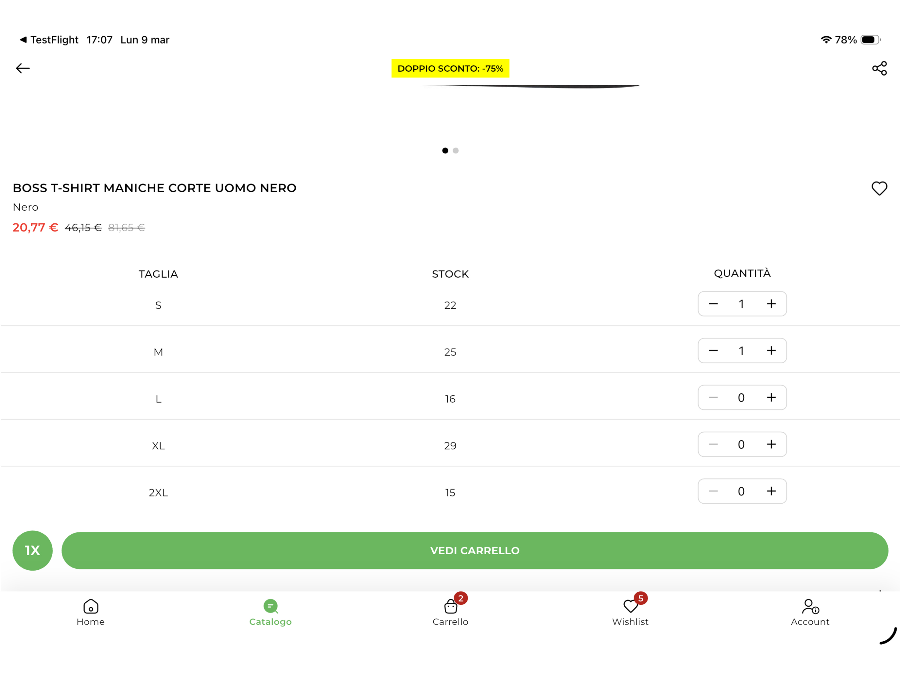Tap the QUANTITÀ column header
The height and width of the screenshot is (675, 900).
(x=742, y=273)
